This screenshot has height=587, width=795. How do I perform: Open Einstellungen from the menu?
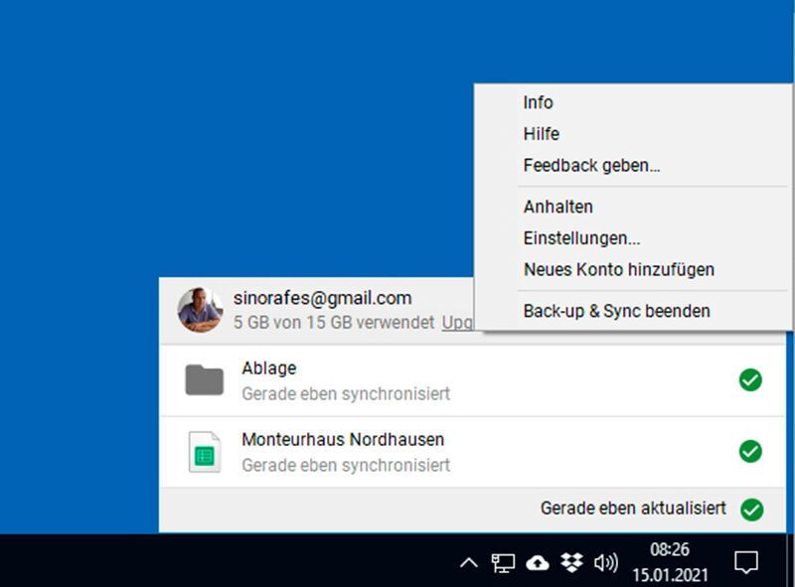[581, 238]
